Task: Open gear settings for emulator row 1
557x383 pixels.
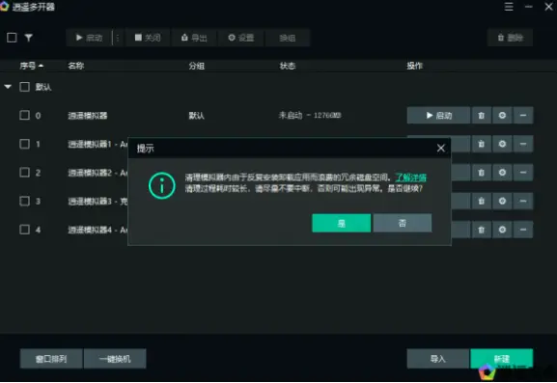Action: pyautogui.click(x=502, y=144)
